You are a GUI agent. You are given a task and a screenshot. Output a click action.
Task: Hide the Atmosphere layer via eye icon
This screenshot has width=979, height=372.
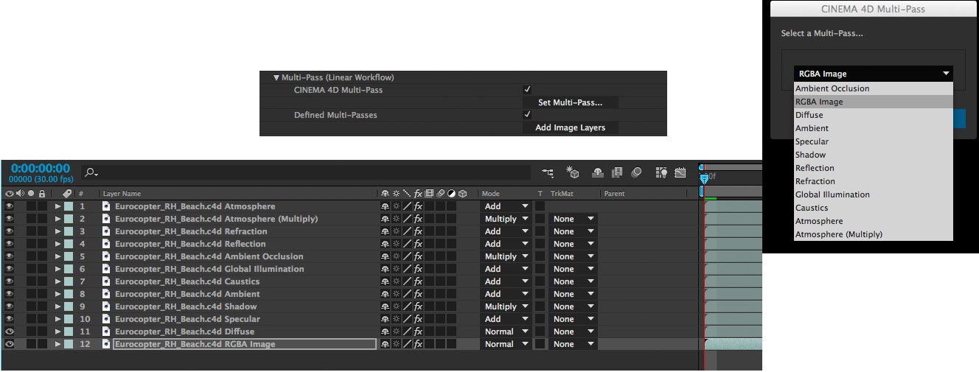[10, 206]
